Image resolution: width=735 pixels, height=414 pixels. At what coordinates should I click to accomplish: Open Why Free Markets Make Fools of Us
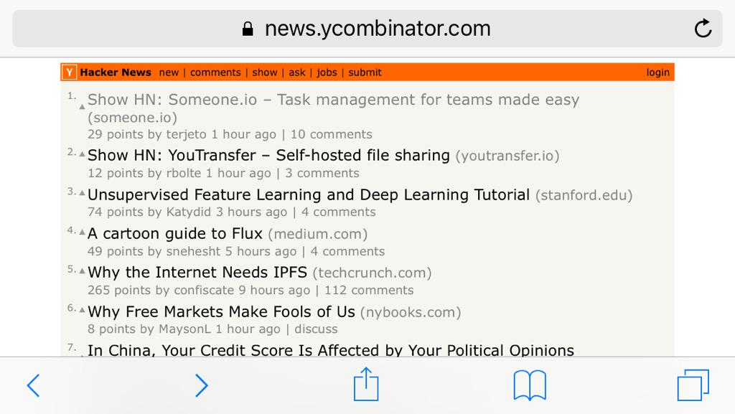coord(221,311)
